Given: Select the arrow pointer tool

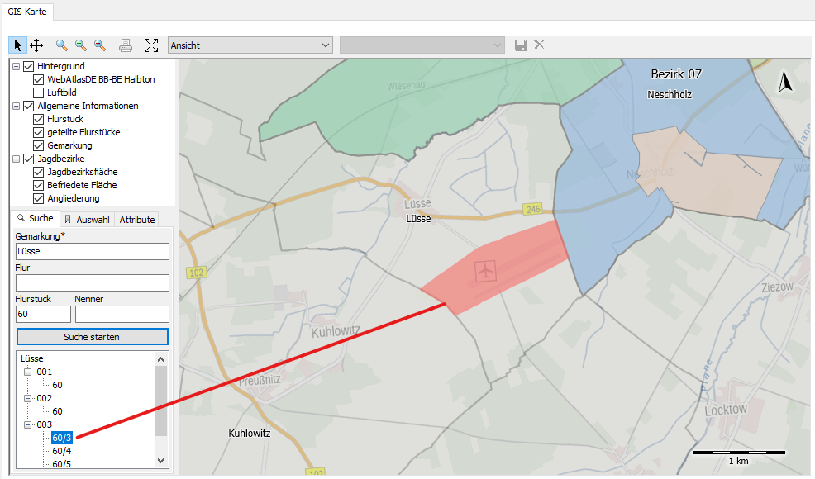Looking at the screenshot, I should click(18, 45).
